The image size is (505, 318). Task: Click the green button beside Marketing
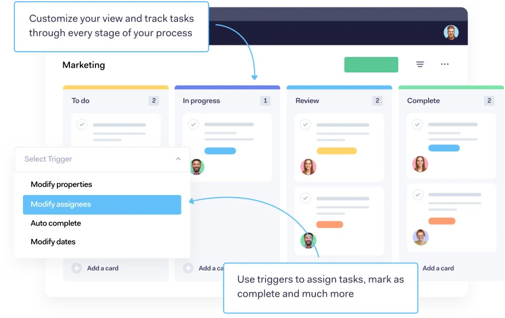click(x=371, y=64)
